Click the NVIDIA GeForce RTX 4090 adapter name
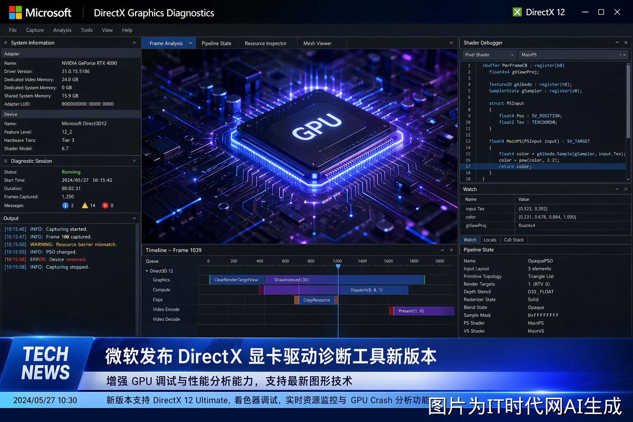The image size is (633, 422). pyautogui.click(x=89, y=63)
